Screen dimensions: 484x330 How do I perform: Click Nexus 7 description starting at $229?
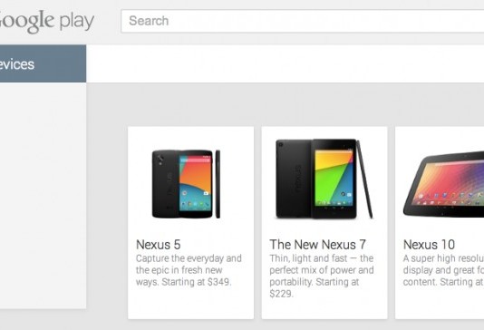click(x=322, y=276)
